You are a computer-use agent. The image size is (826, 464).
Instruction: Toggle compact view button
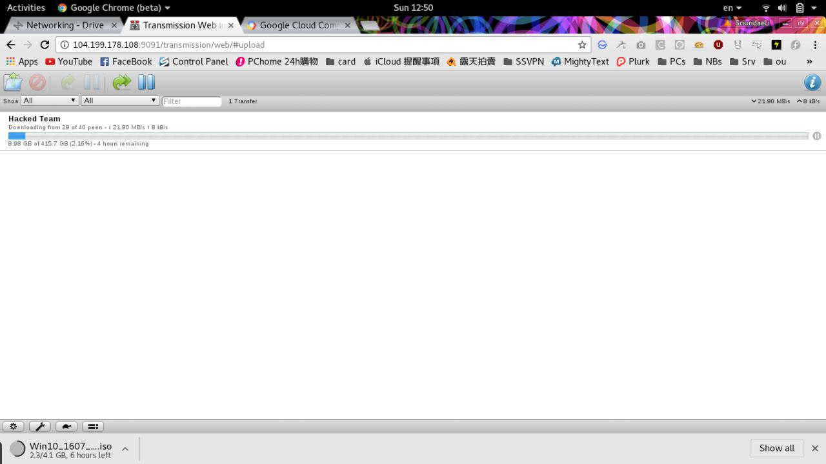click(93, 427)
